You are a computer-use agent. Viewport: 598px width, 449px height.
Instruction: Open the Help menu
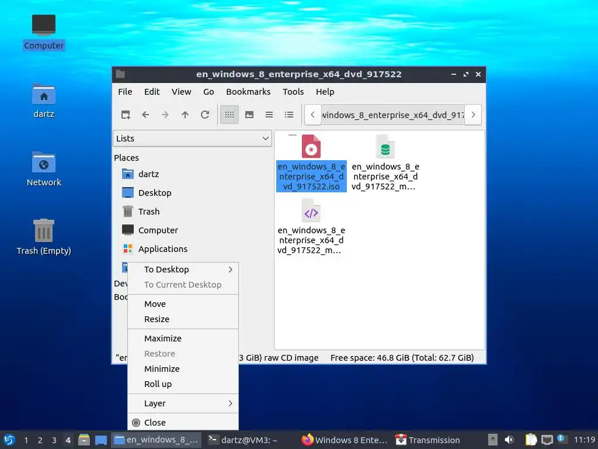coord(325,92)
